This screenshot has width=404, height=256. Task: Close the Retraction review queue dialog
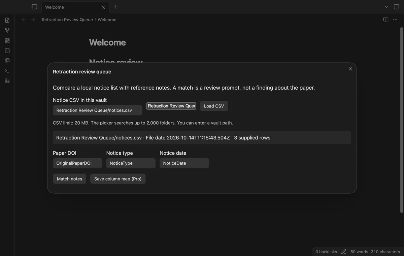(x=350, y=69)
